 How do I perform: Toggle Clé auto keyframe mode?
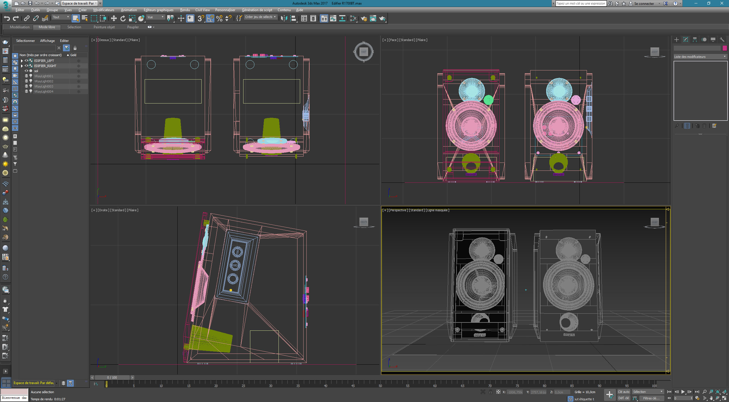tap(624, 392)
